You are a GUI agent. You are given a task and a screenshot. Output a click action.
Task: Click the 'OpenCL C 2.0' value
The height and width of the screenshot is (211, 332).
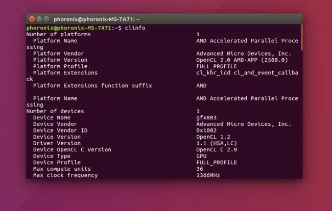[217, 149]
